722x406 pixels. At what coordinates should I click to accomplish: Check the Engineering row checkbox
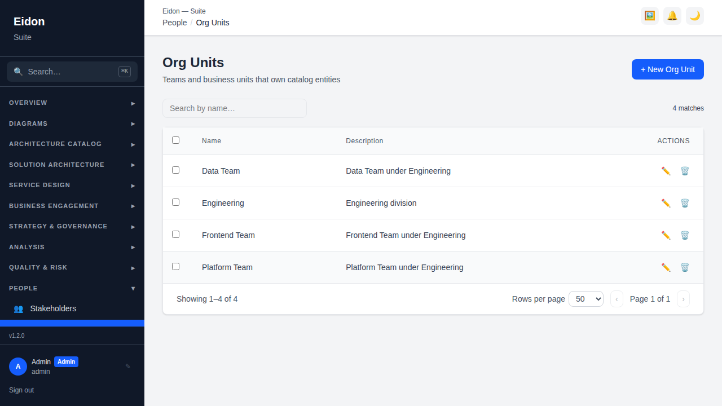175,202
